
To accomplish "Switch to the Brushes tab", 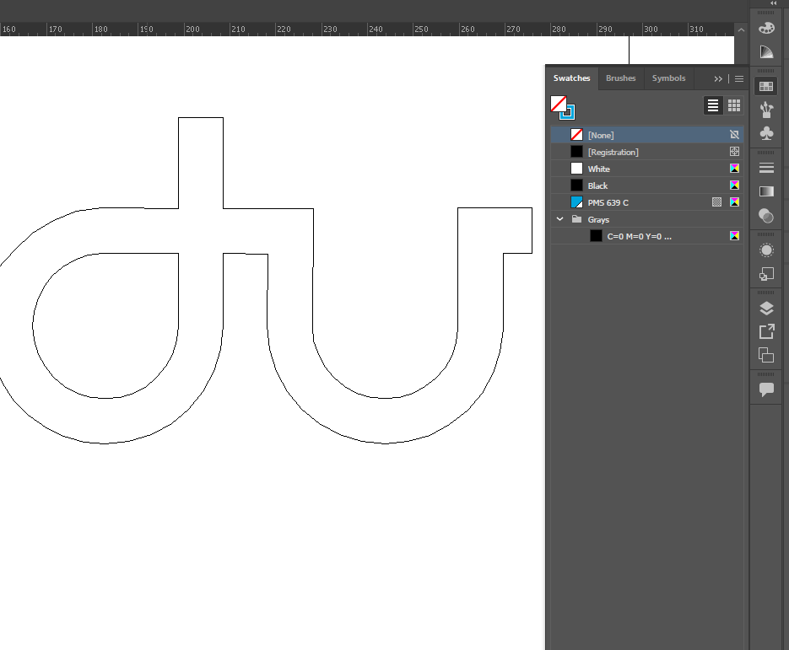I will pos(620,78).
